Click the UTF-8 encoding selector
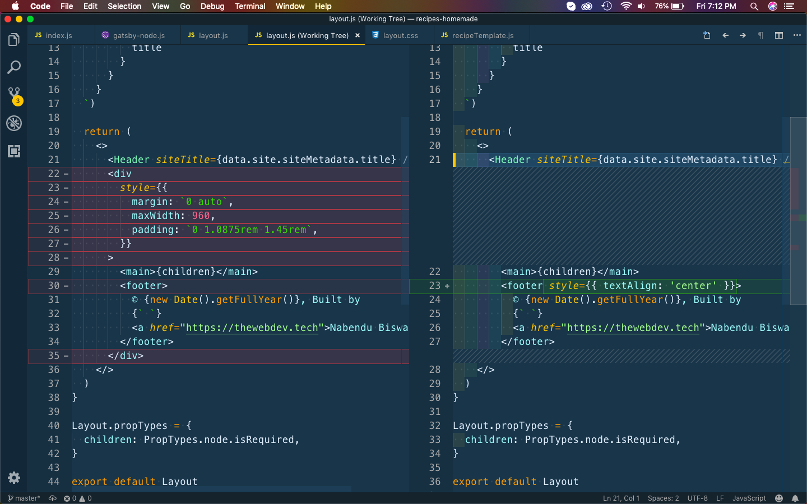The height and width of the screenshot is (504, 807). [x=698, y=498]
